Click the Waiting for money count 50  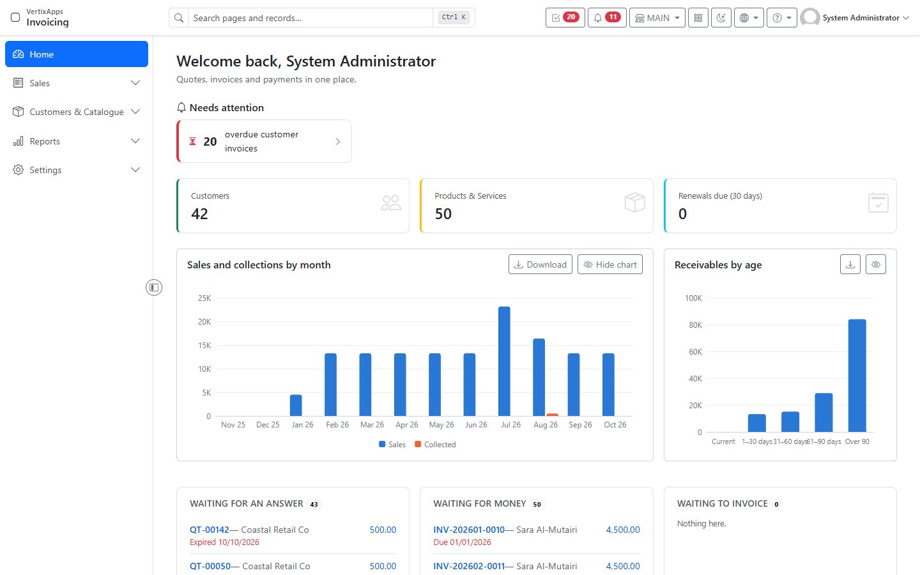coord(537,504)
